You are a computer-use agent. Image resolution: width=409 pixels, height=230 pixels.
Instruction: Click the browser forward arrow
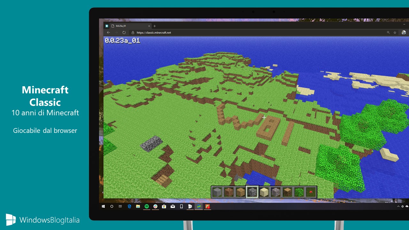pyautogui.click(x=116, y=33)
